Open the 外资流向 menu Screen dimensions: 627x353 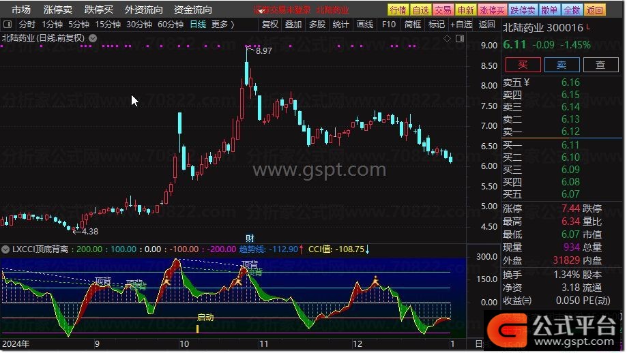tap(143, 9)
